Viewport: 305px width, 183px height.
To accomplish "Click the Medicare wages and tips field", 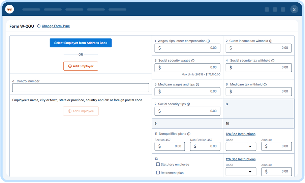I will pos(187,91).
